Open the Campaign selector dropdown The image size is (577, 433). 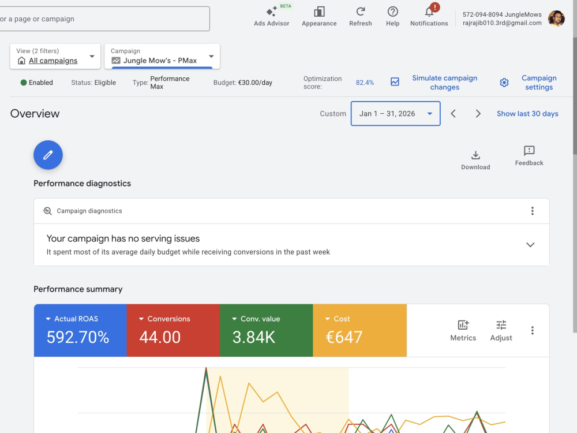point(162,56)
